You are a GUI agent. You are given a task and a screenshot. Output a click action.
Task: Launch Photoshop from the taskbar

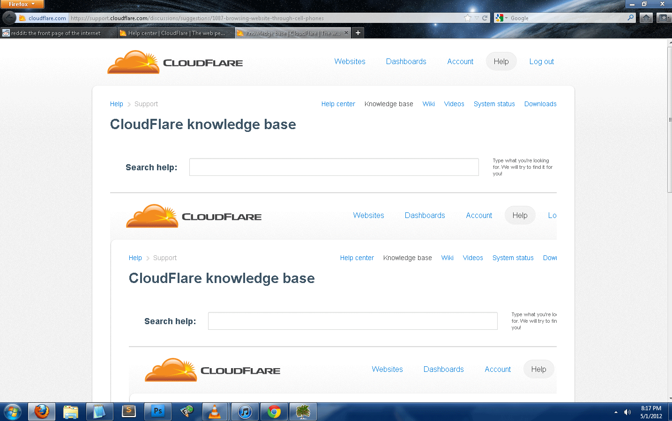click(x=158, y=412)
